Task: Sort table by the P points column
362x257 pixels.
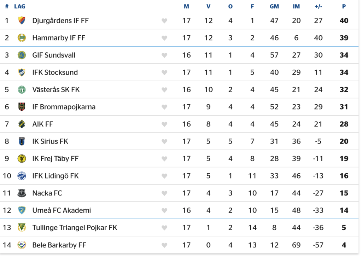Action: [344, 6]
